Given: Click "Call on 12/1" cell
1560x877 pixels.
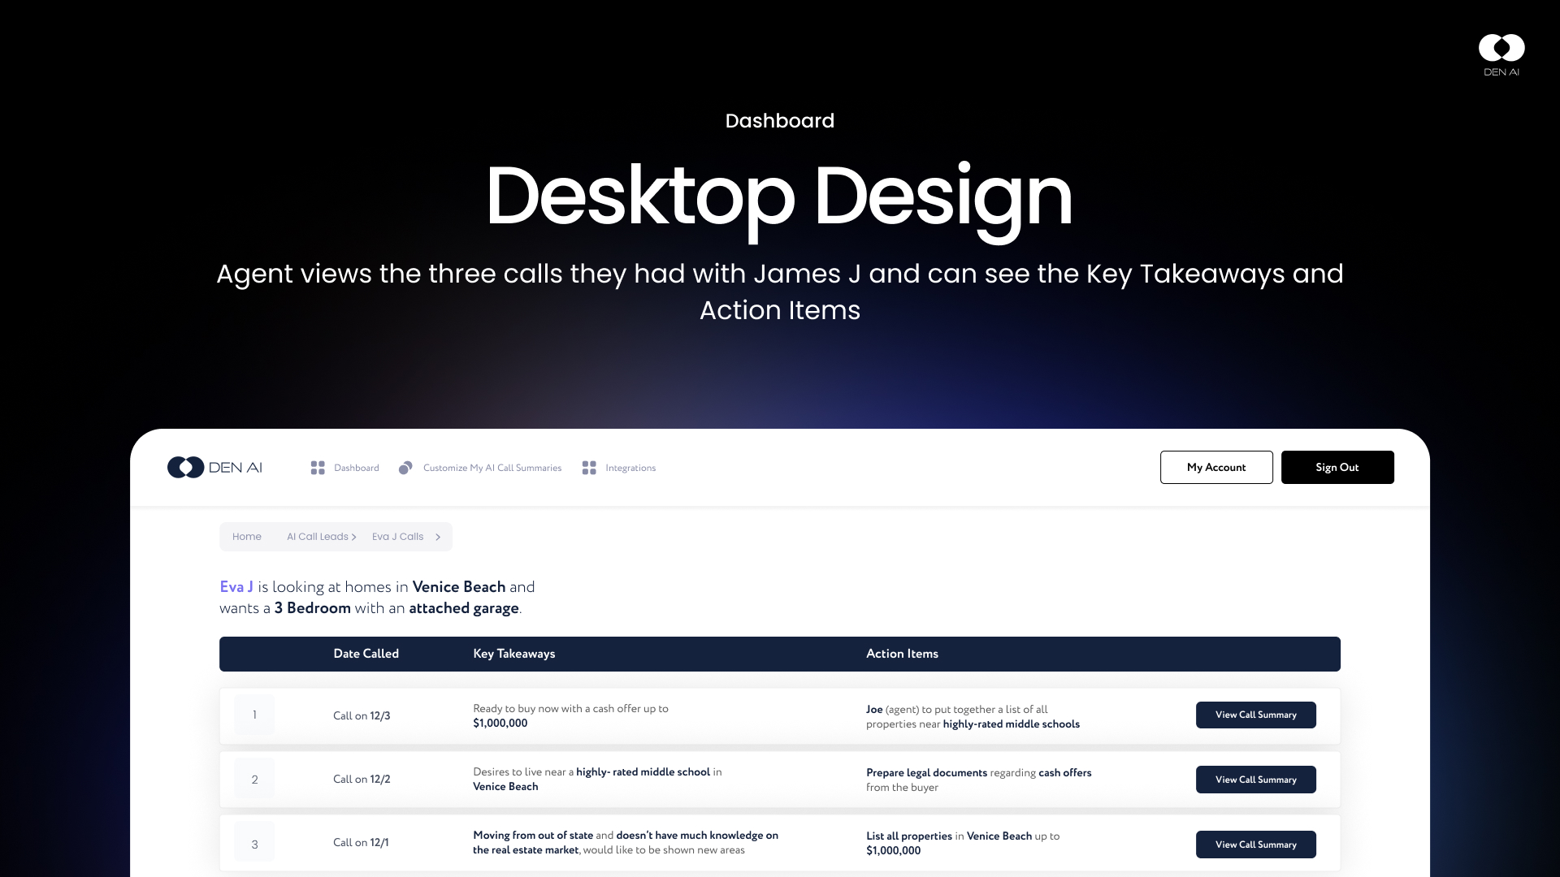Looking at the screenshot, I should (x=361, y=842).
